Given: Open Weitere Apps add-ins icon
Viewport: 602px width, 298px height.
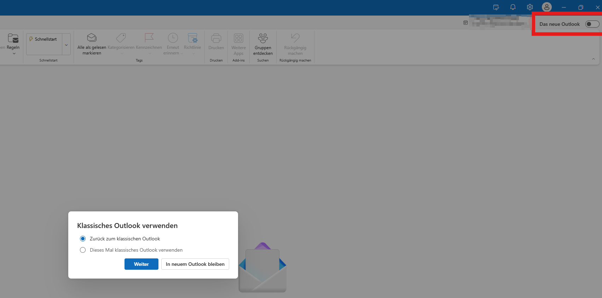Looking at the screenshot, I should (x=239, y=38).
